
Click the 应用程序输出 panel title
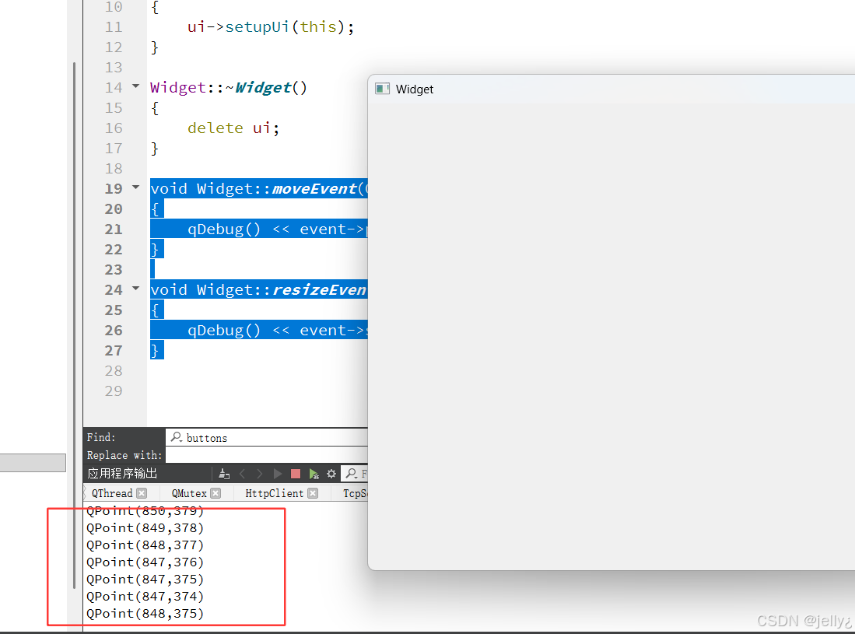(122, 473)
